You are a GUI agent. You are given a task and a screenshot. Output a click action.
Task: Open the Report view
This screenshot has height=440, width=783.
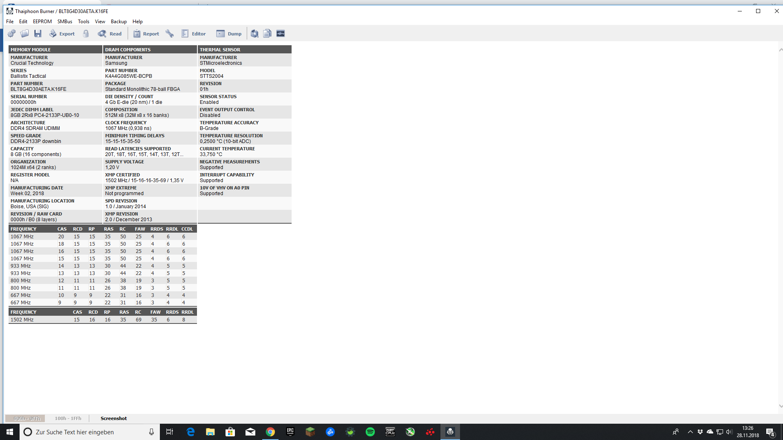(x=146, y=34)
